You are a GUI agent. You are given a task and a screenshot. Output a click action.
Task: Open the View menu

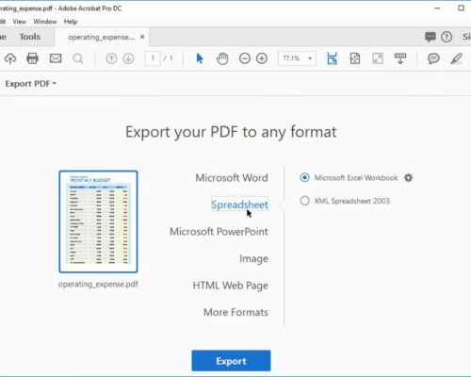20,22
